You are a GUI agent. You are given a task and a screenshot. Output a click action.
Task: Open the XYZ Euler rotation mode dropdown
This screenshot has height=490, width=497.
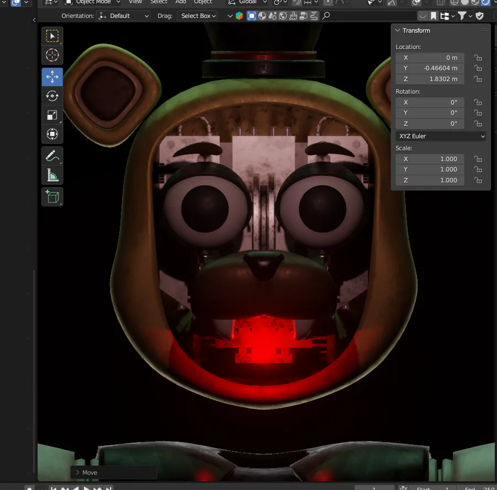tap(441, 136)
